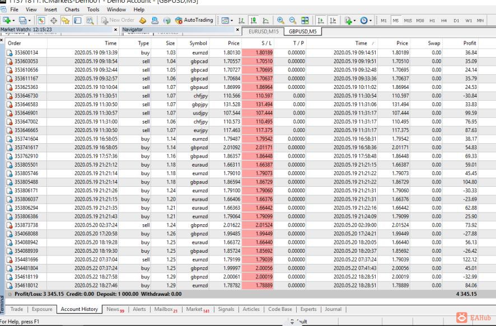
Task: Click the MQL5 community user icon
Action: click(155, 21)
